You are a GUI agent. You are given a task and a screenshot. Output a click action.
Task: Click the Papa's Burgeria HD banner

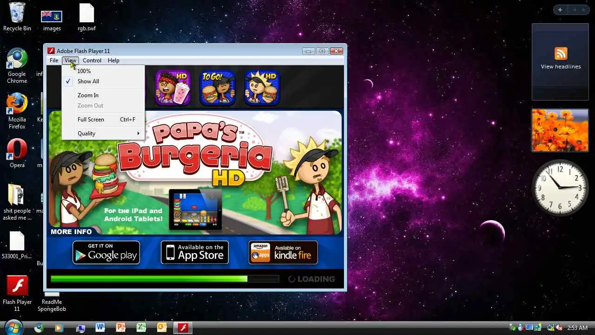pyautogui.click(x=195, y=173)
